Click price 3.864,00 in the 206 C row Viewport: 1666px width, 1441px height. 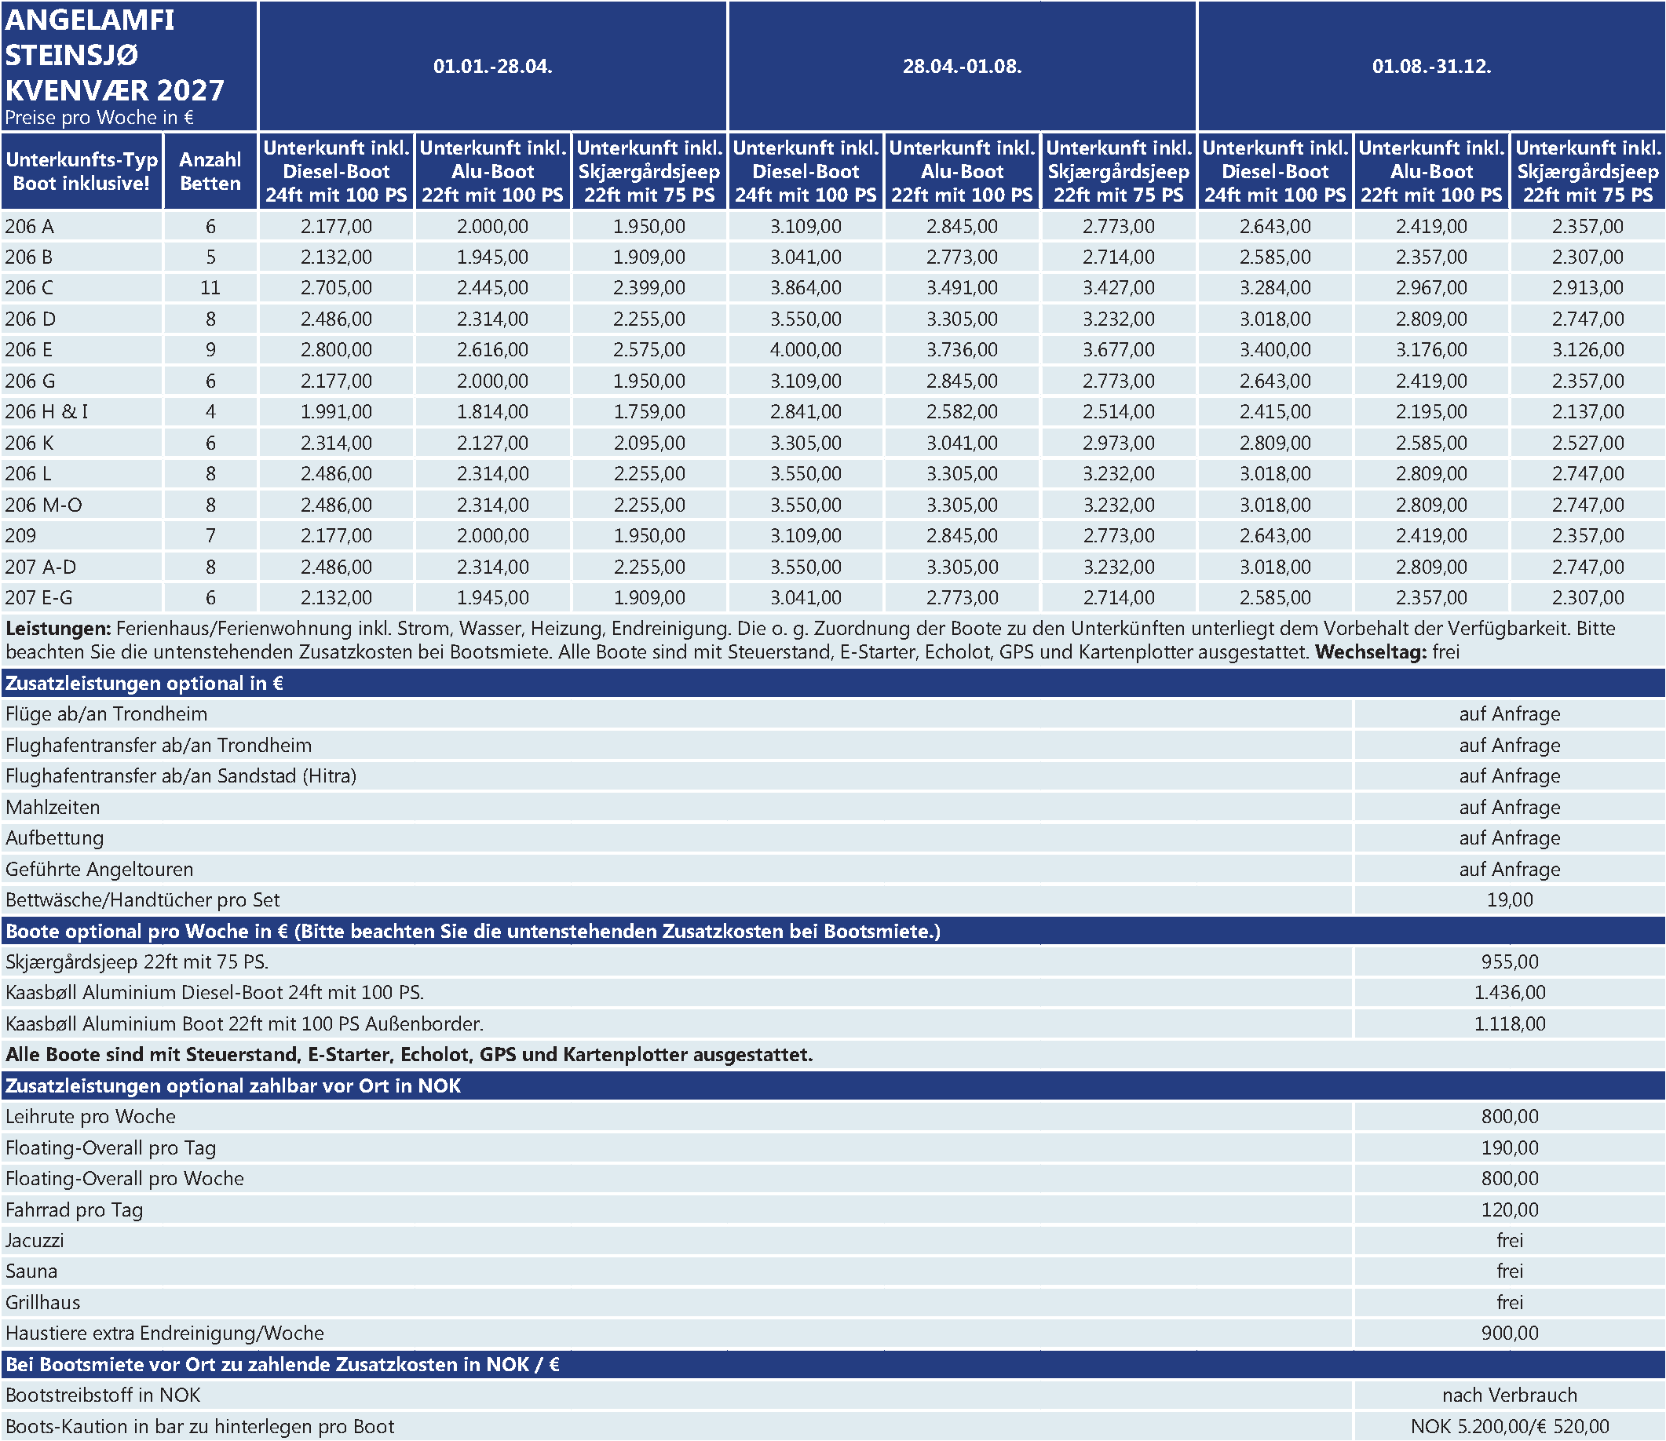coord(806,288)
